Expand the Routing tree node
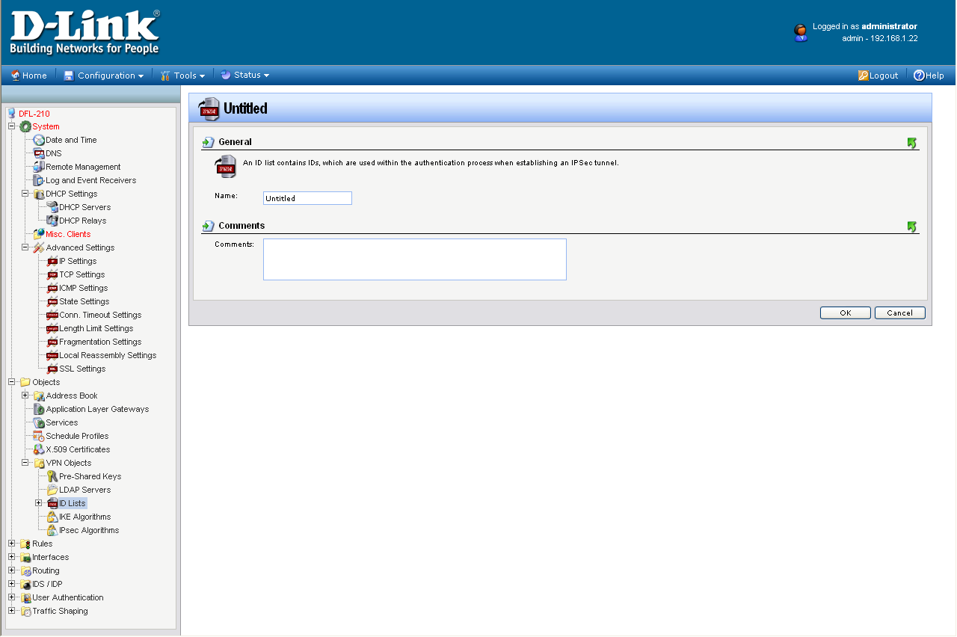This screenshot has width=957, height=637. (x=11, y=570)
